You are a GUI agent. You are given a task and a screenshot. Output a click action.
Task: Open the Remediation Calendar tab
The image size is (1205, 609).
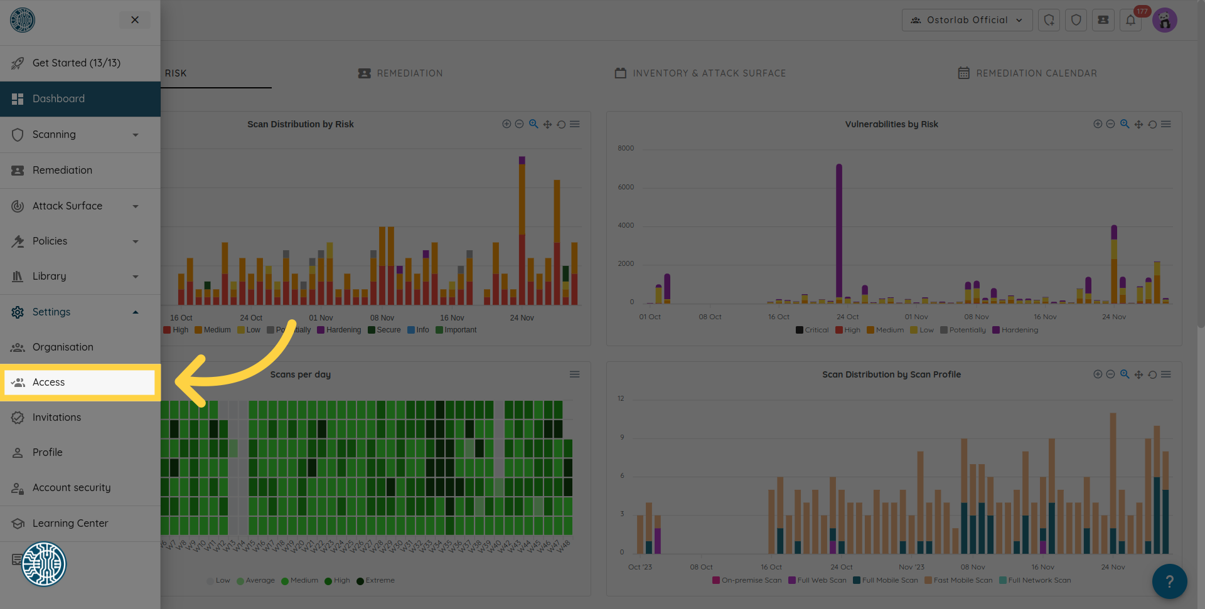tap(1027, 73)
